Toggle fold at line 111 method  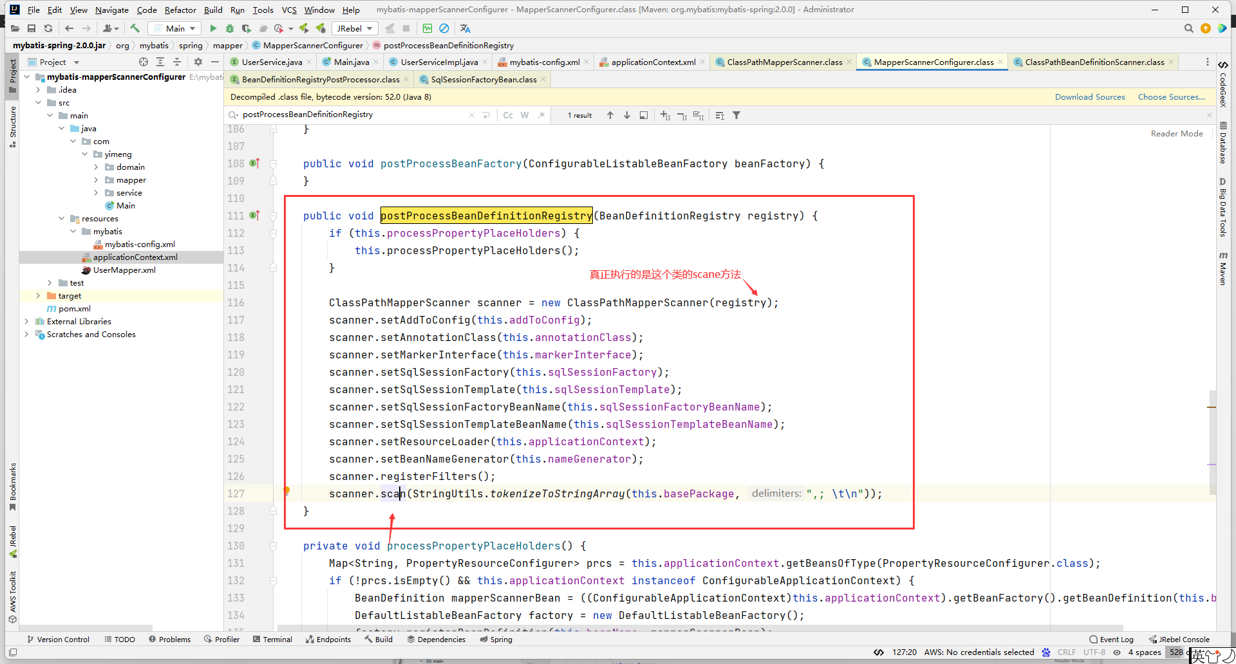click(273, 216)
